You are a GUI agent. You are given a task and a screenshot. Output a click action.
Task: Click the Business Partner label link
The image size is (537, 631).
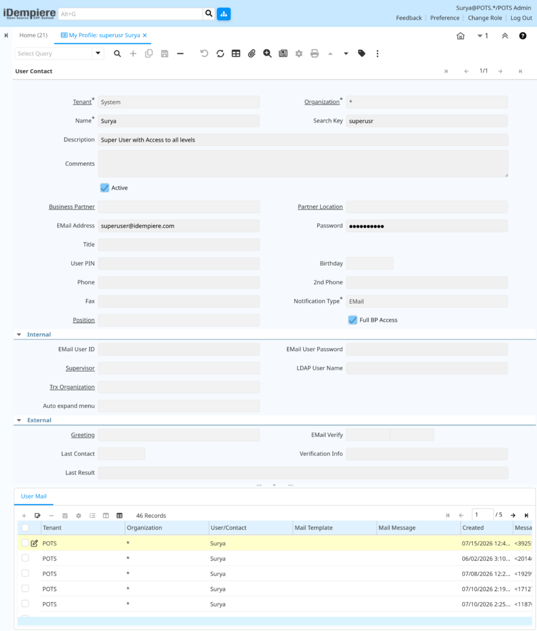pos(71,207)
